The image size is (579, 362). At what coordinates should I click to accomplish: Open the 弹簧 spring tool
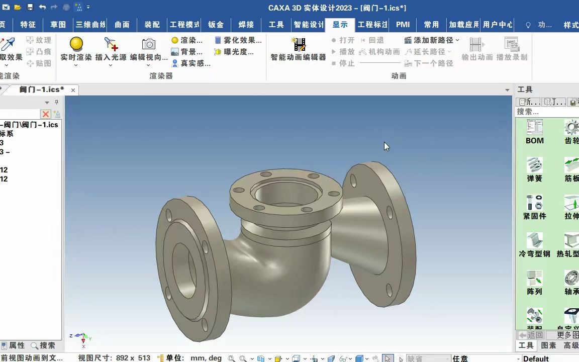pyautogui.click(x=535, y=170)
